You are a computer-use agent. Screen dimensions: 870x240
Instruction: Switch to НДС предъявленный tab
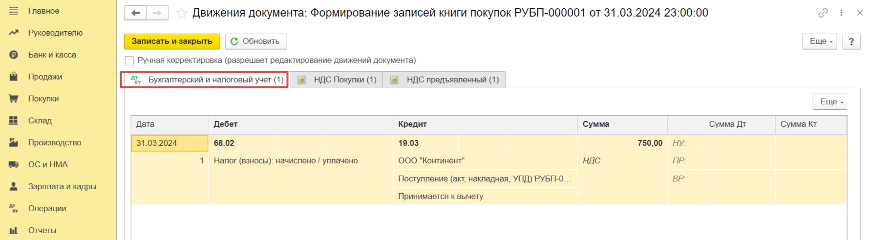[445, 80]
